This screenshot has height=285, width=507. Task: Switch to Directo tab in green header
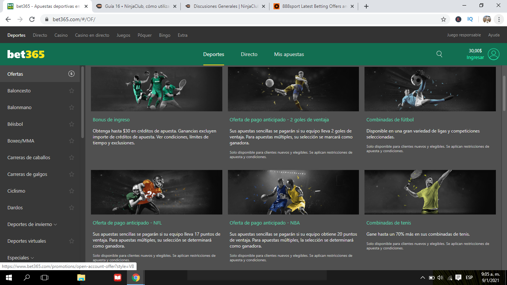click(x=249, y=54)
